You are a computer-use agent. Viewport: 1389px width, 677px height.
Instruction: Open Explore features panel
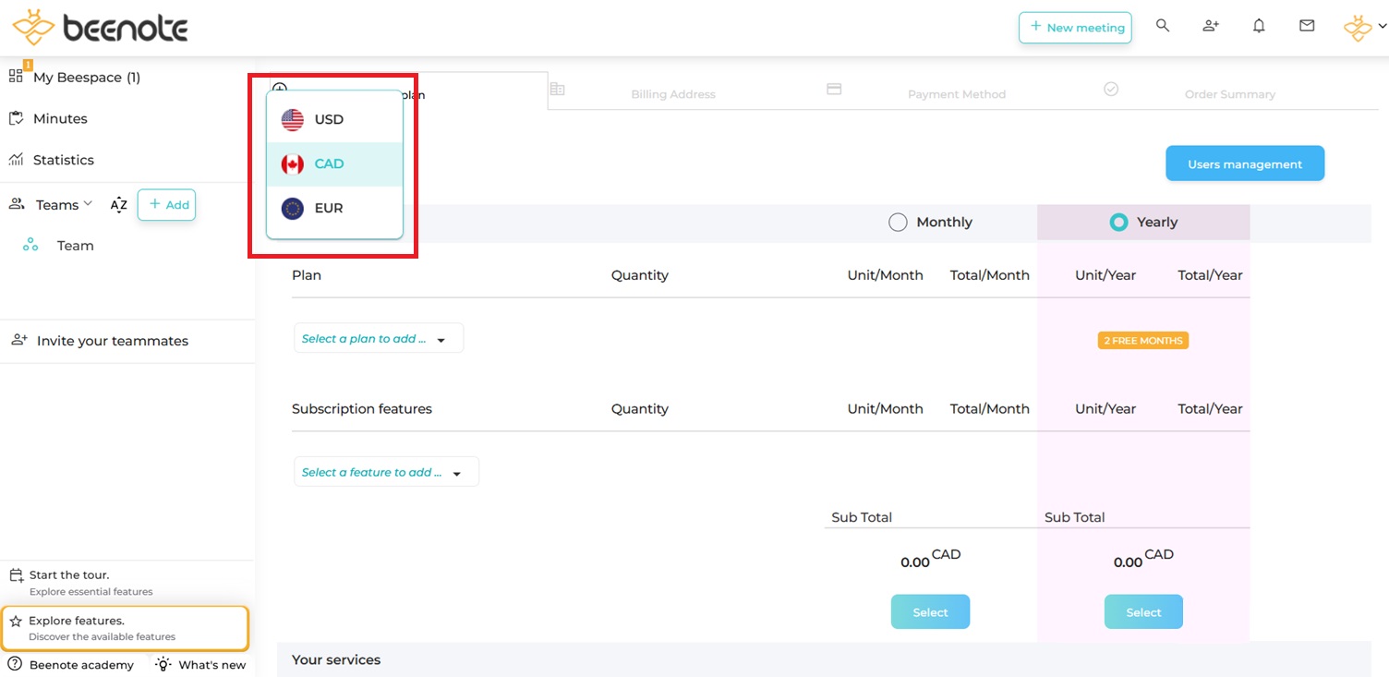(125, 628)
